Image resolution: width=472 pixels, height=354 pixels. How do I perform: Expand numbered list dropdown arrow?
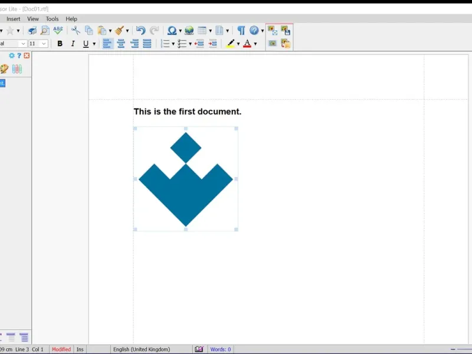[173, 44]
